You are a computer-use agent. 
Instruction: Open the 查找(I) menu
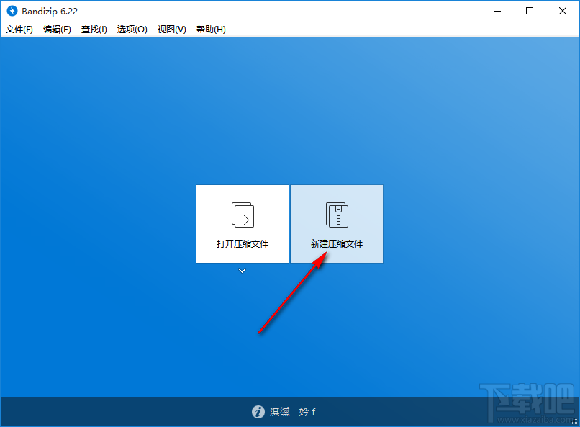tap(94, 30)
